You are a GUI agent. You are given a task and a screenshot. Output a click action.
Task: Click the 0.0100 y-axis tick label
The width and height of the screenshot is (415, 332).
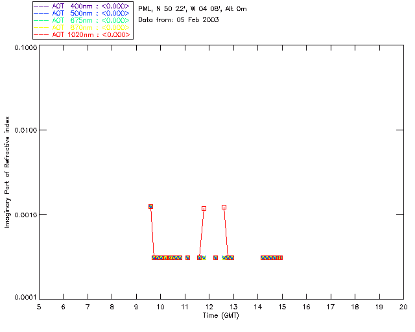pos(26,130)
